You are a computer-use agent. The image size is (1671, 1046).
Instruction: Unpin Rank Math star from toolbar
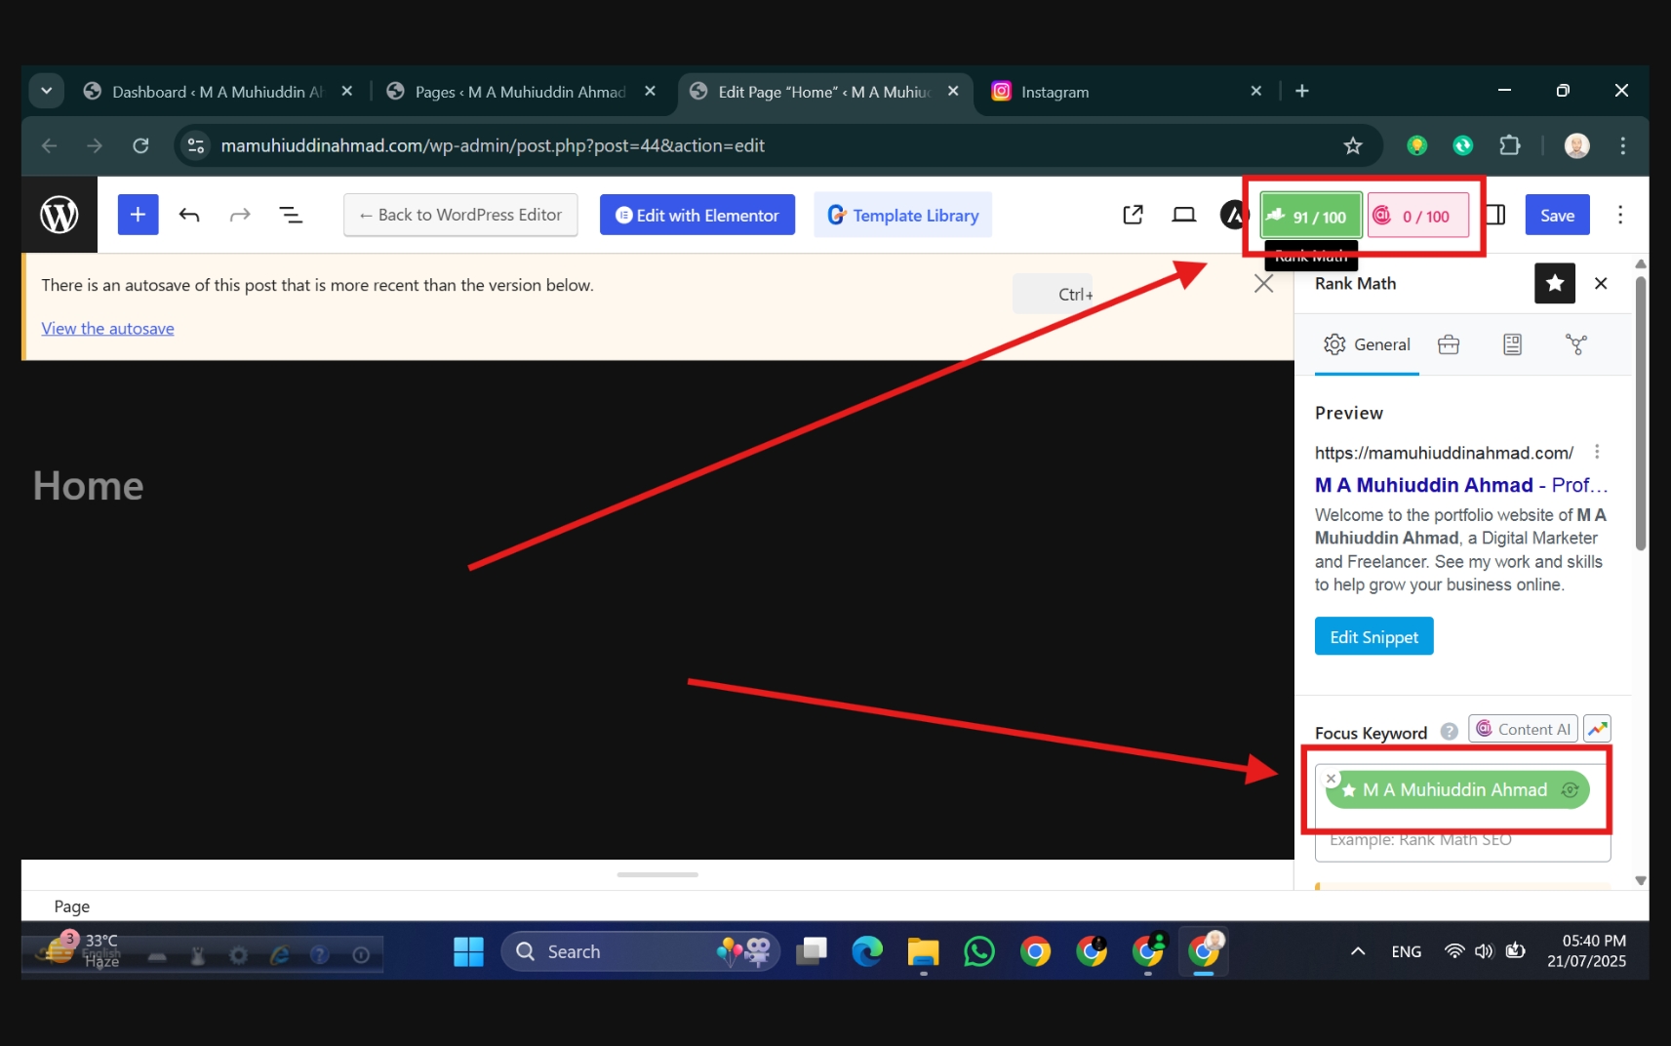[1555, 283]
